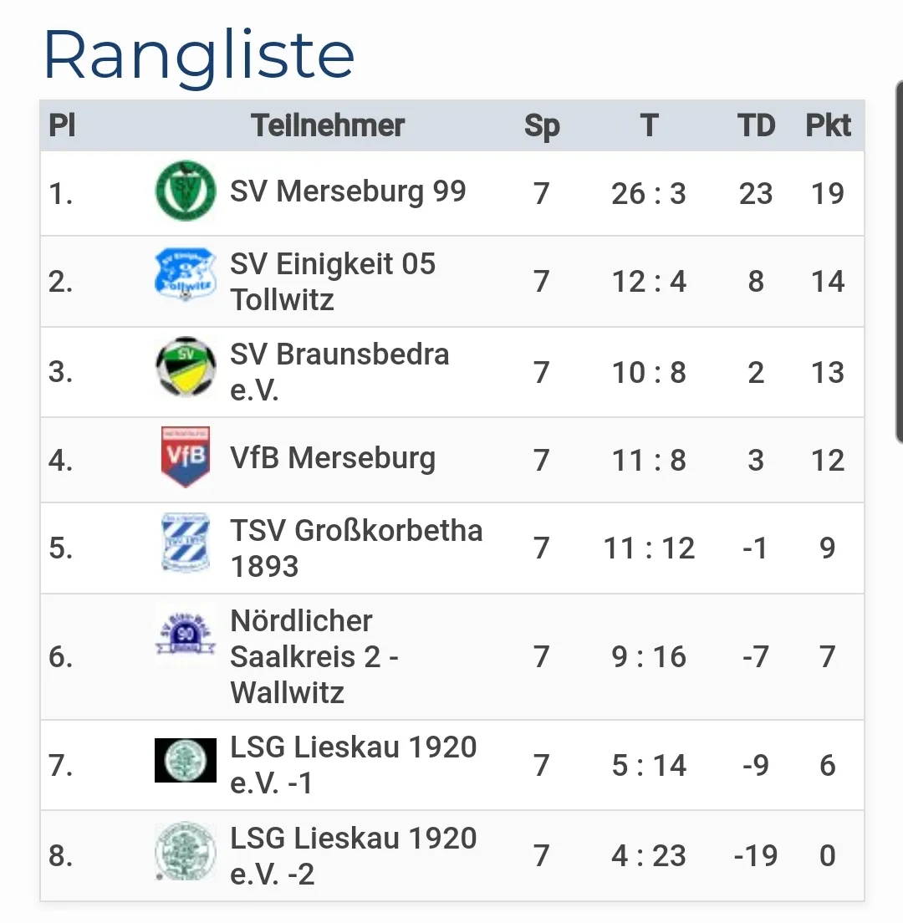Click the Teilnehmer column header

click(328, 126)
